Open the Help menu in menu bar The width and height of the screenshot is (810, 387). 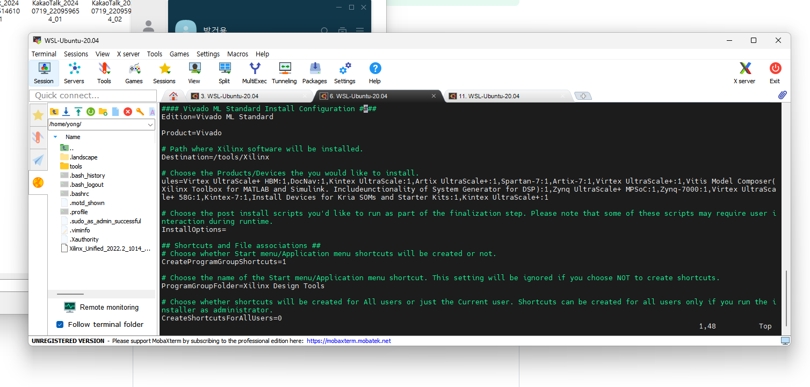click(x=263, y=54)
